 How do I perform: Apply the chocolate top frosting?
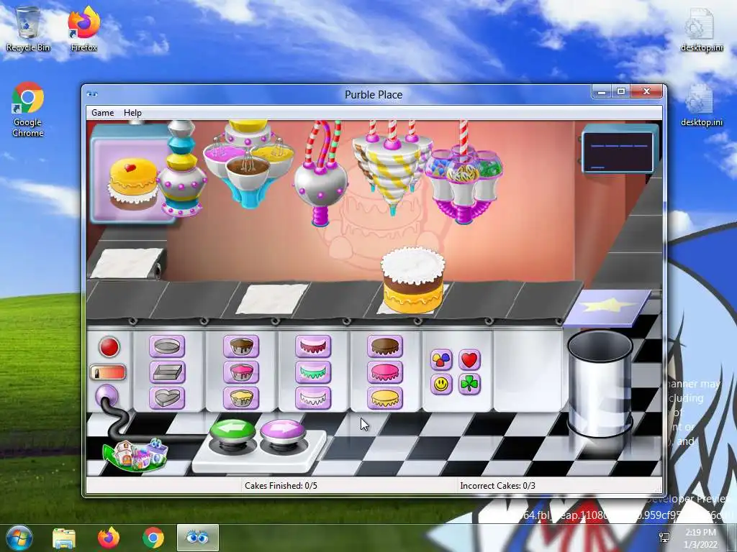coord(385,347)
